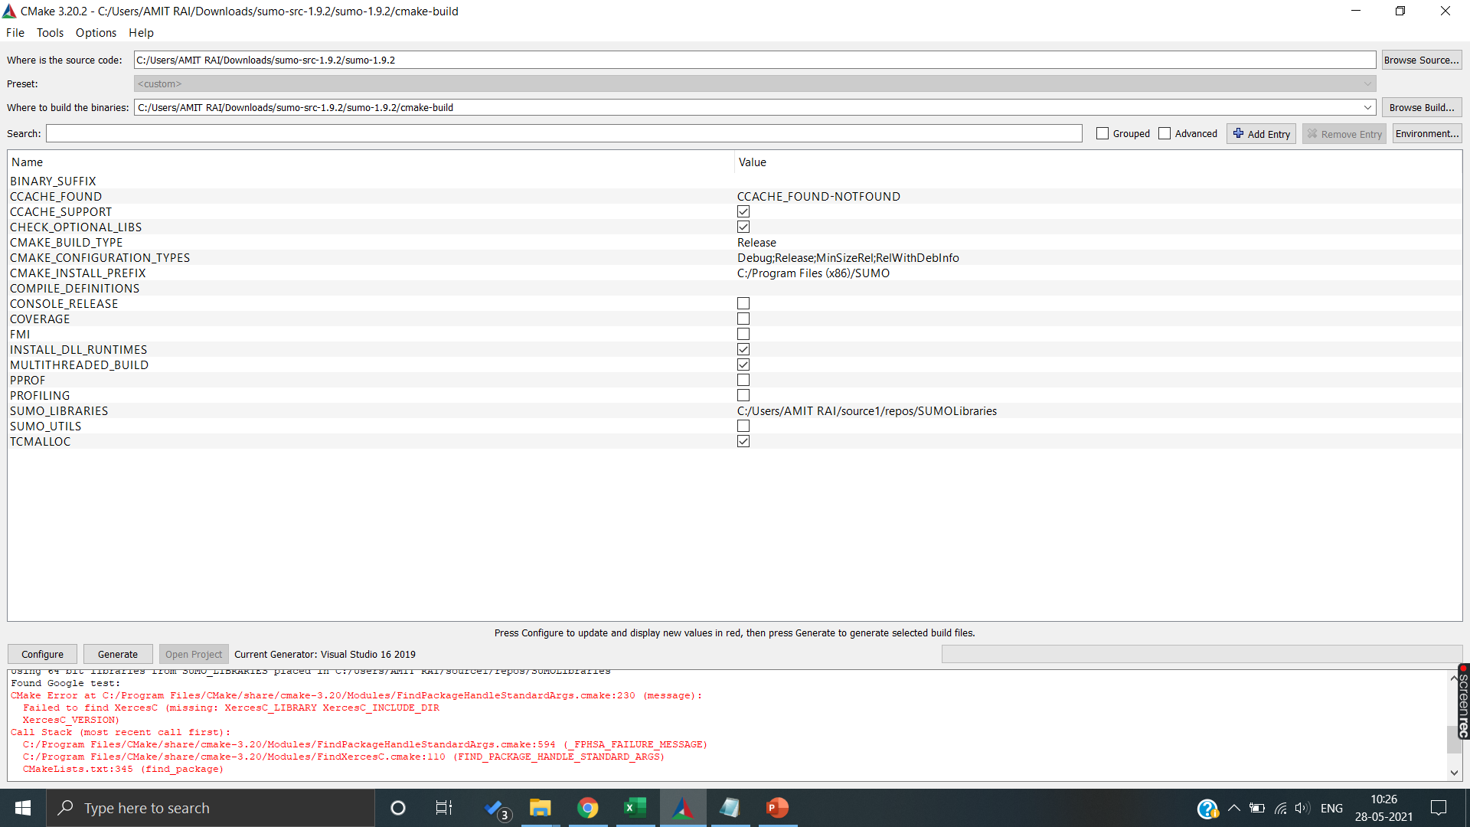Toggle the Grouped checkbox
This screenshot has width=1470, height=827.
point(1102,133)
